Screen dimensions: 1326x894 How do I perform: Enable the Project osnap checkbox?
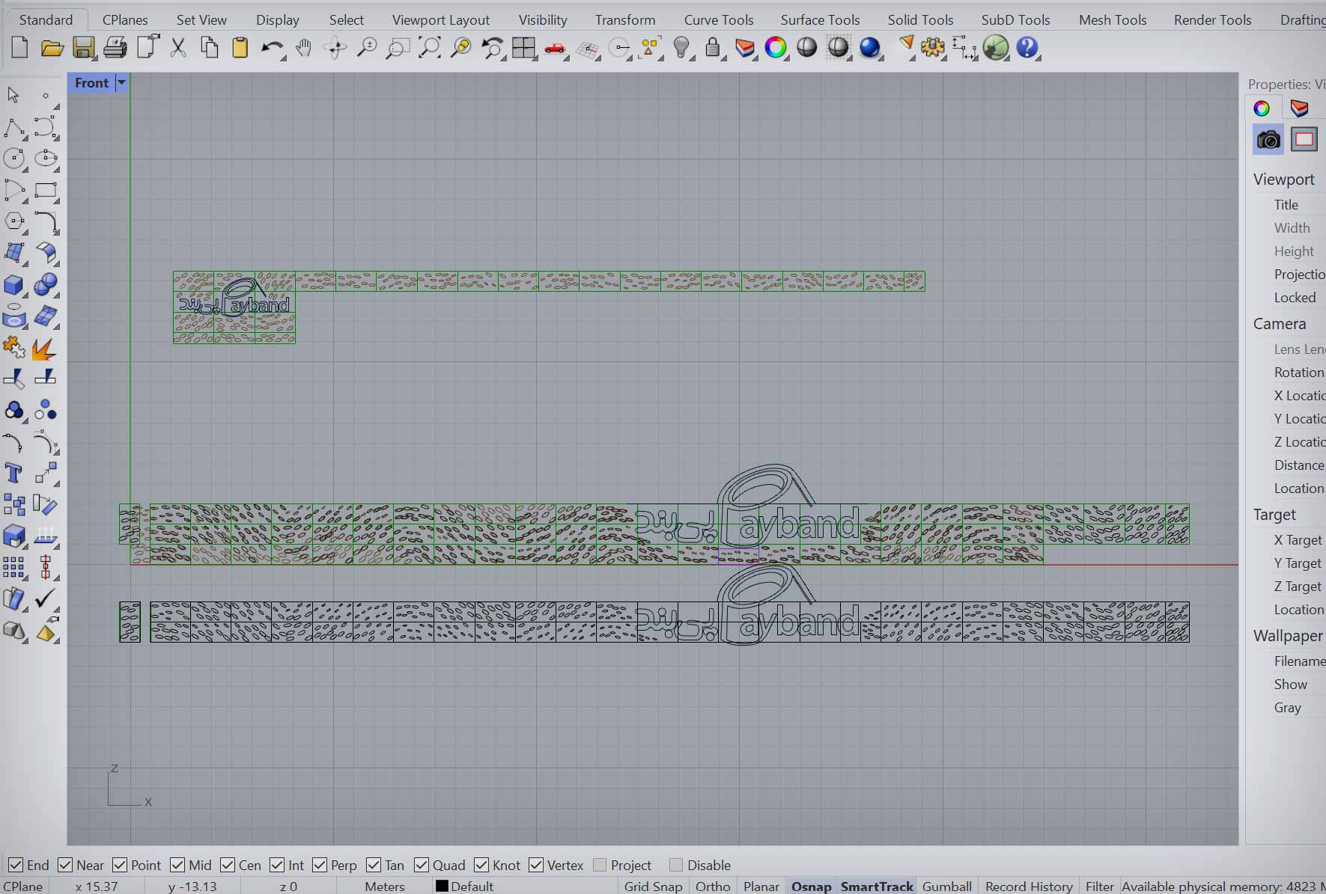pyautogui.click(x=600, y=865)
